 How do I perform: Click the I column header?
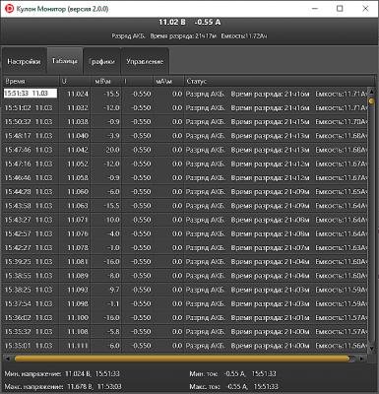pos(137,81)
